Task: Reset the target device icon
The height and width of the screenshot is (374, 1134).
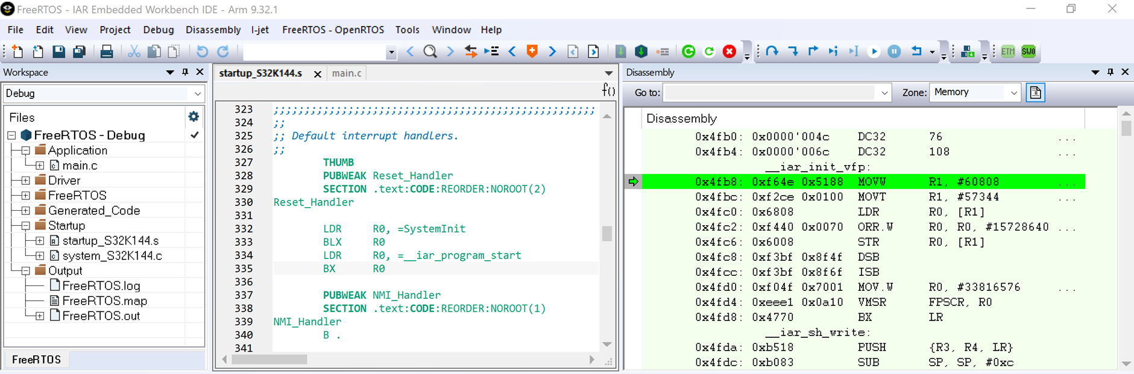Action: [916, 52]
